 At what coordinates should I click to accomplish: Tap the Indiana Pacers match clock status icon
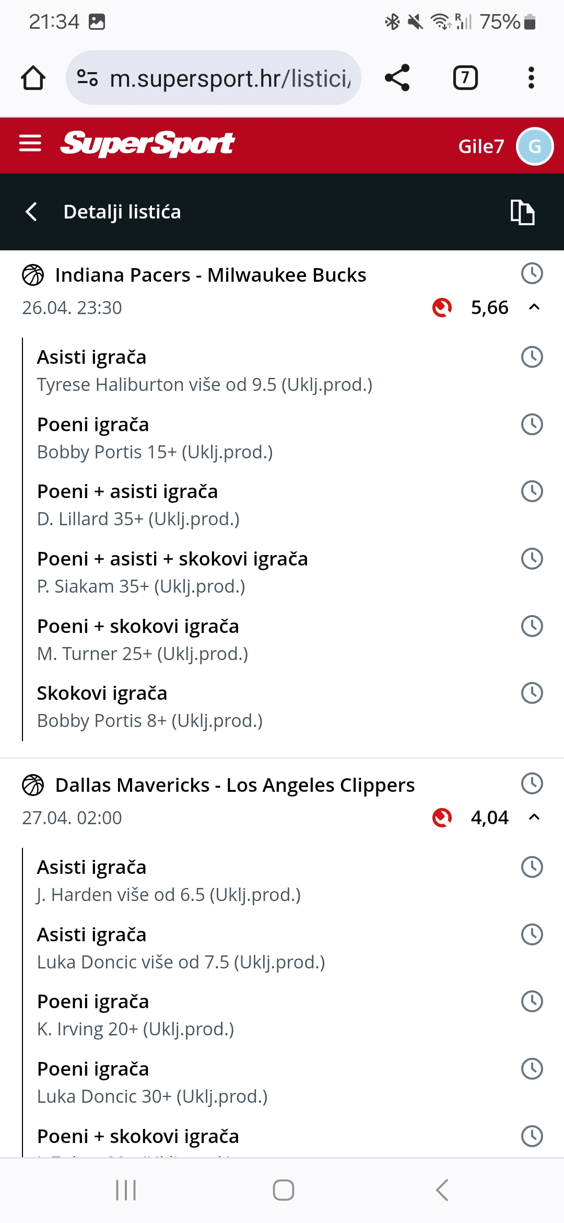click(x=532, y=274)
